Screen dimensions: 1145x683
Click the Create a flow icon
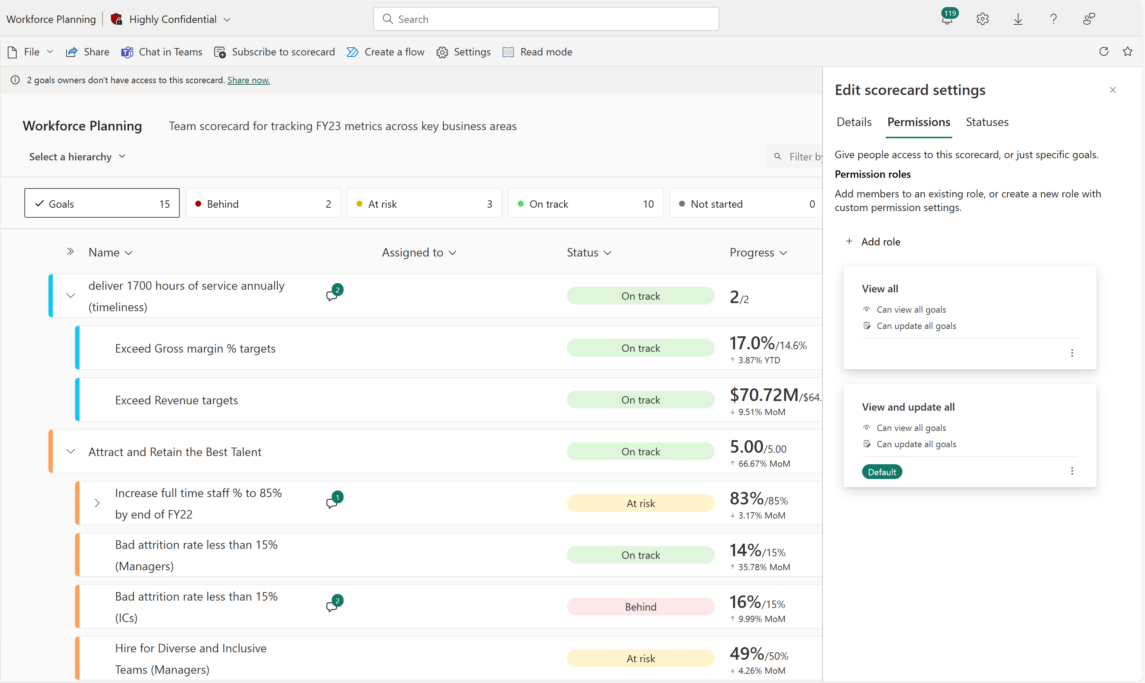pos(351,51)
